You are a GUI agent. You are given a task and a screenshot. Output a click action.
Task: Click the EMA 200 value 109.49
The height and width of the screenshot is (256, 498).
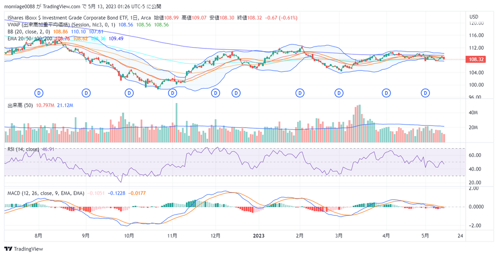(116, 38)
